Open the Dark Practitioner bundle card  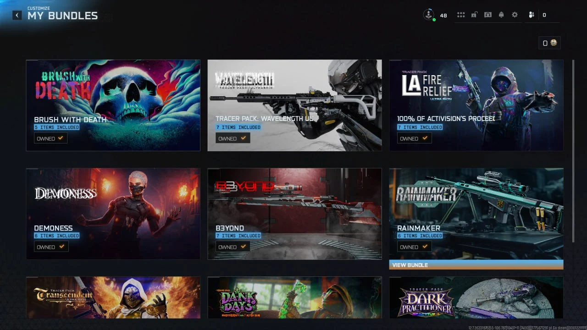(476, 297)
